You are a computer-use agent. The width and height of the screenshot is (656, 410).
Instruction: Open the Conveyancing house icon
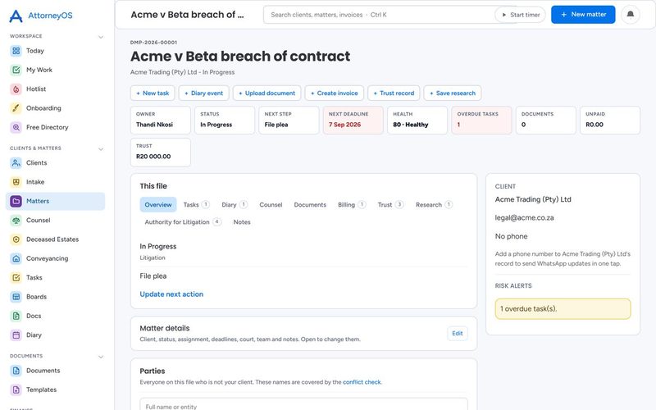[x=16, y=258]
